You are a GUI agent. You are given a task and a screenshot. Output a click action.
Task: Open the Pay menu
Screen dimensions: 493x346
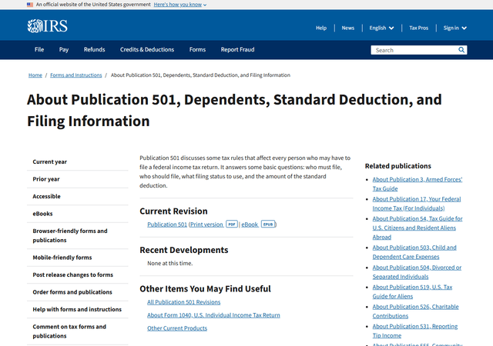(64, 50)
